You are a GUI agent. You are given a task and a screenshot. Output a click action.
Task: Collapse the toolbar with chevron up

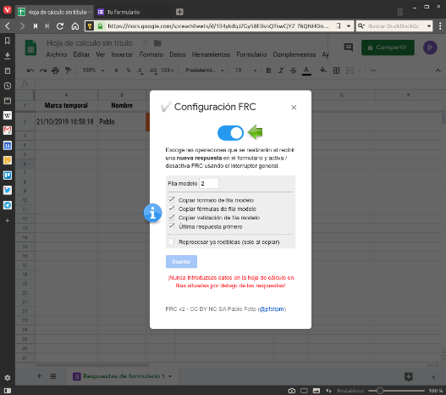(438, 70)
